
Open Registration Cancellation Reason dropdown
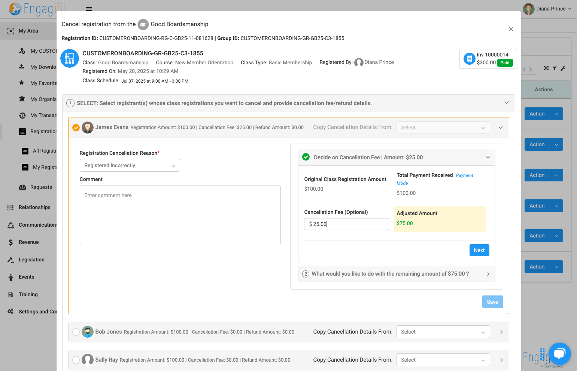pyautogui.click(x=130, y=165)
